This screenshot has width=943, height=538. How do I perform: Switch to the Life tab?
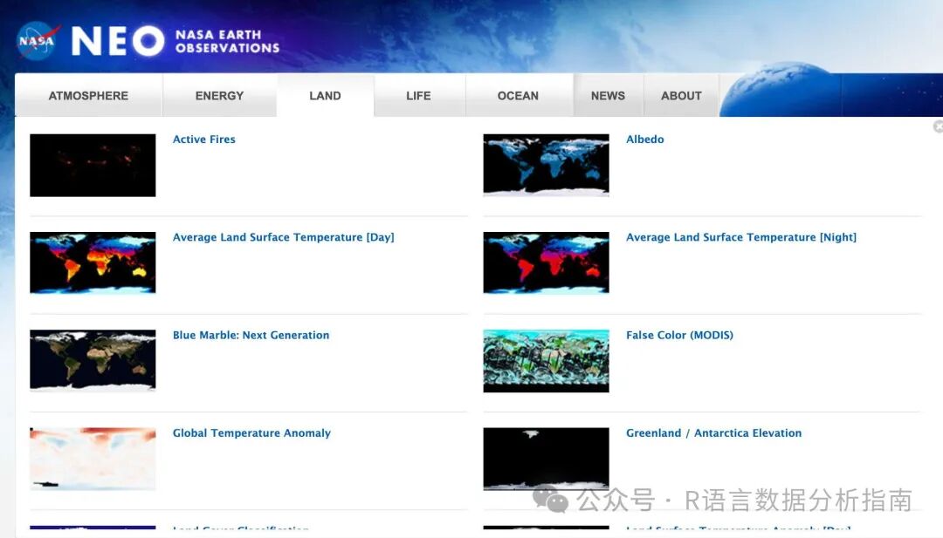tap(418, 95)
